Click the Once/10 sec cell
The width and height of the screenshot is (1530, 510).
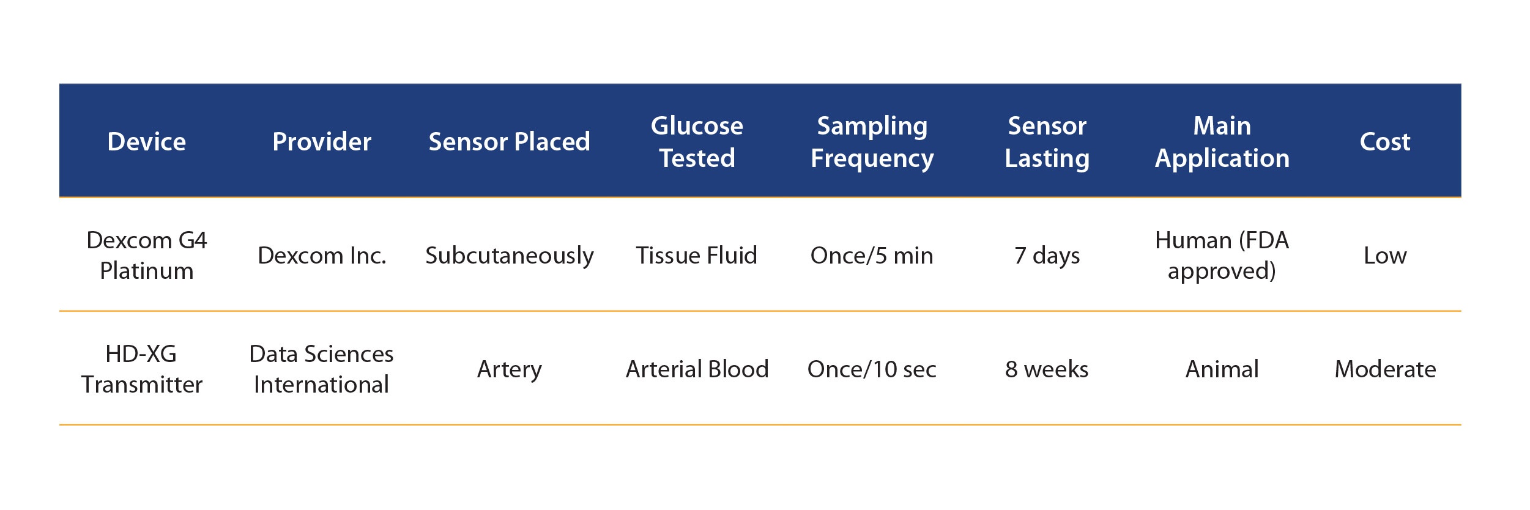pos(872,369)
